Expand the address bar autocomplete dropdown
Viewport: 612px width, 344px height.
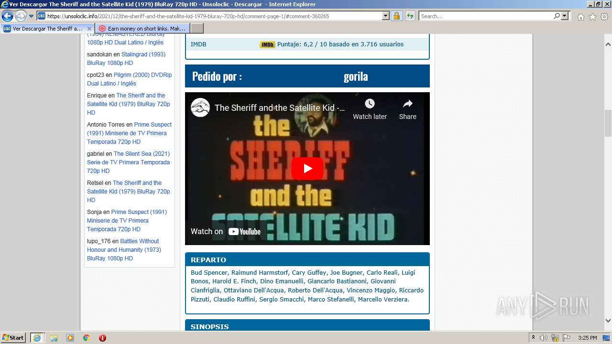click(x=386, y=16)
